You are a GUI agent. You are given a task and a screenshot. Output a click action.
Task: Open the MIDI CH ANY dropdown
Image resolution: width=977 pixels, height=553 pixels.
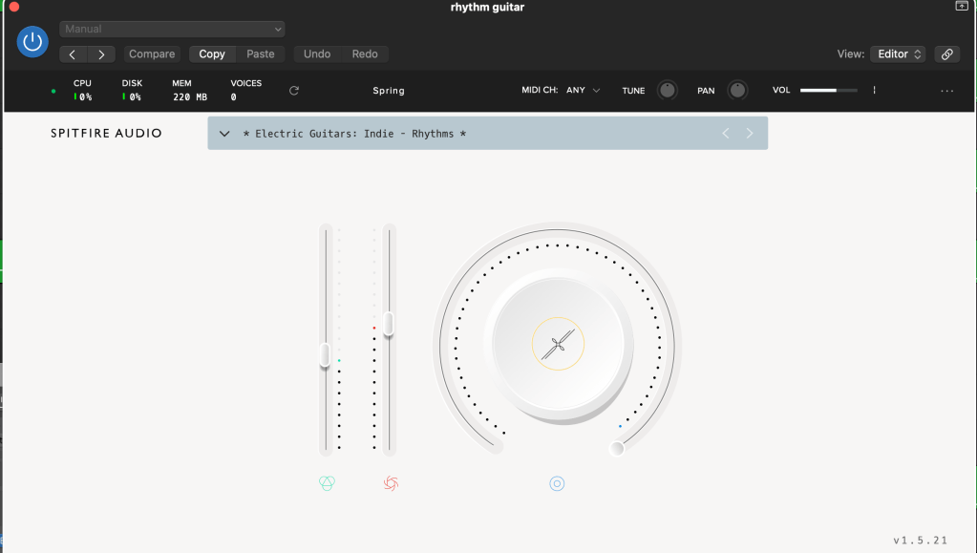(583, 91)
